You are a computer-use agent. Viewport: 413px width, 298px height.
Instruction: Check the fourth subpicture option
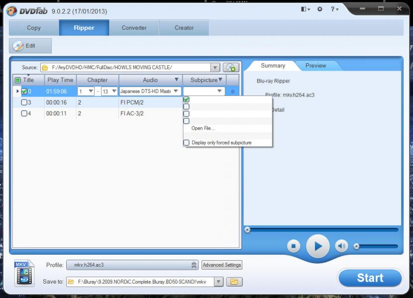186,121
